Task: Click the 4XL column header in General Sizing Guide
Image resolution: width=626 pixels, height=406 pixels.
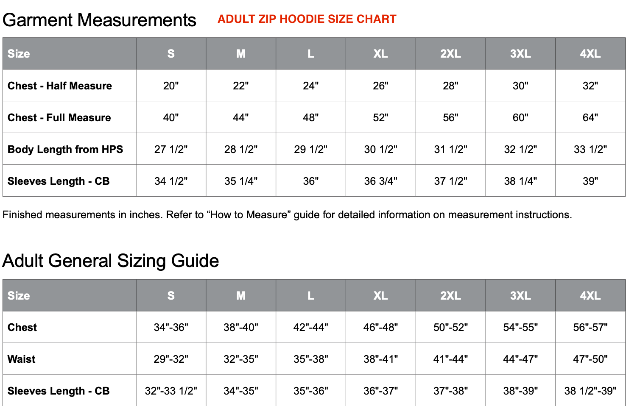Action: click(x=590, y=295)
